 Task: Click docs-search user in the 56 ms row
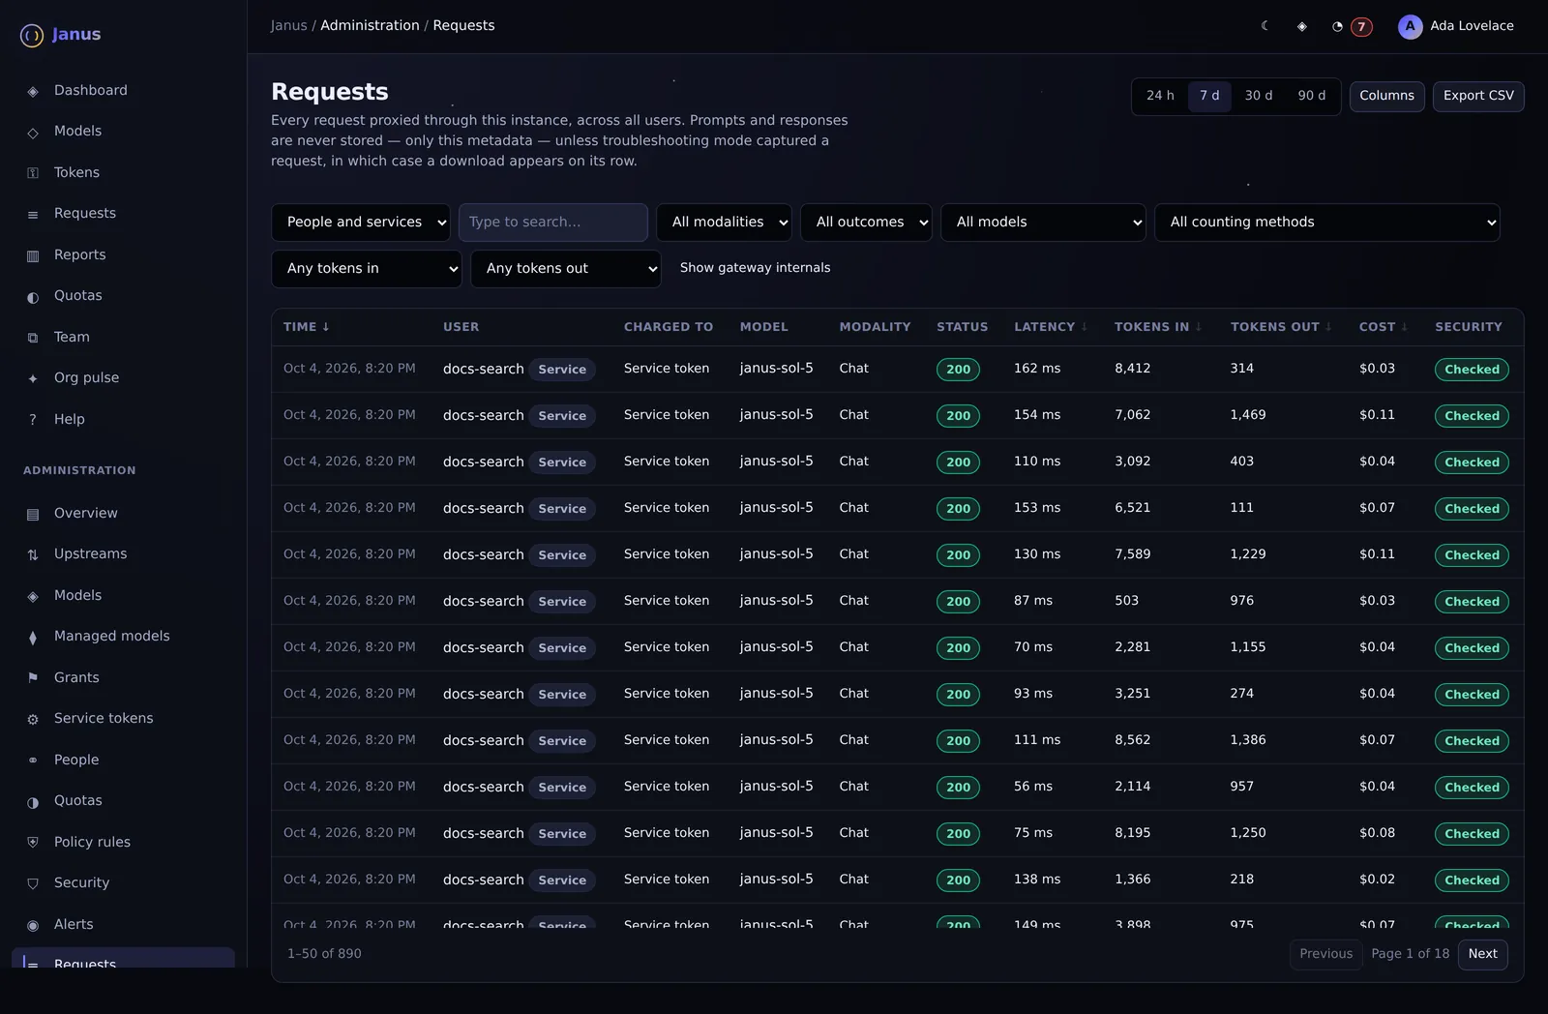coord(483,787)
